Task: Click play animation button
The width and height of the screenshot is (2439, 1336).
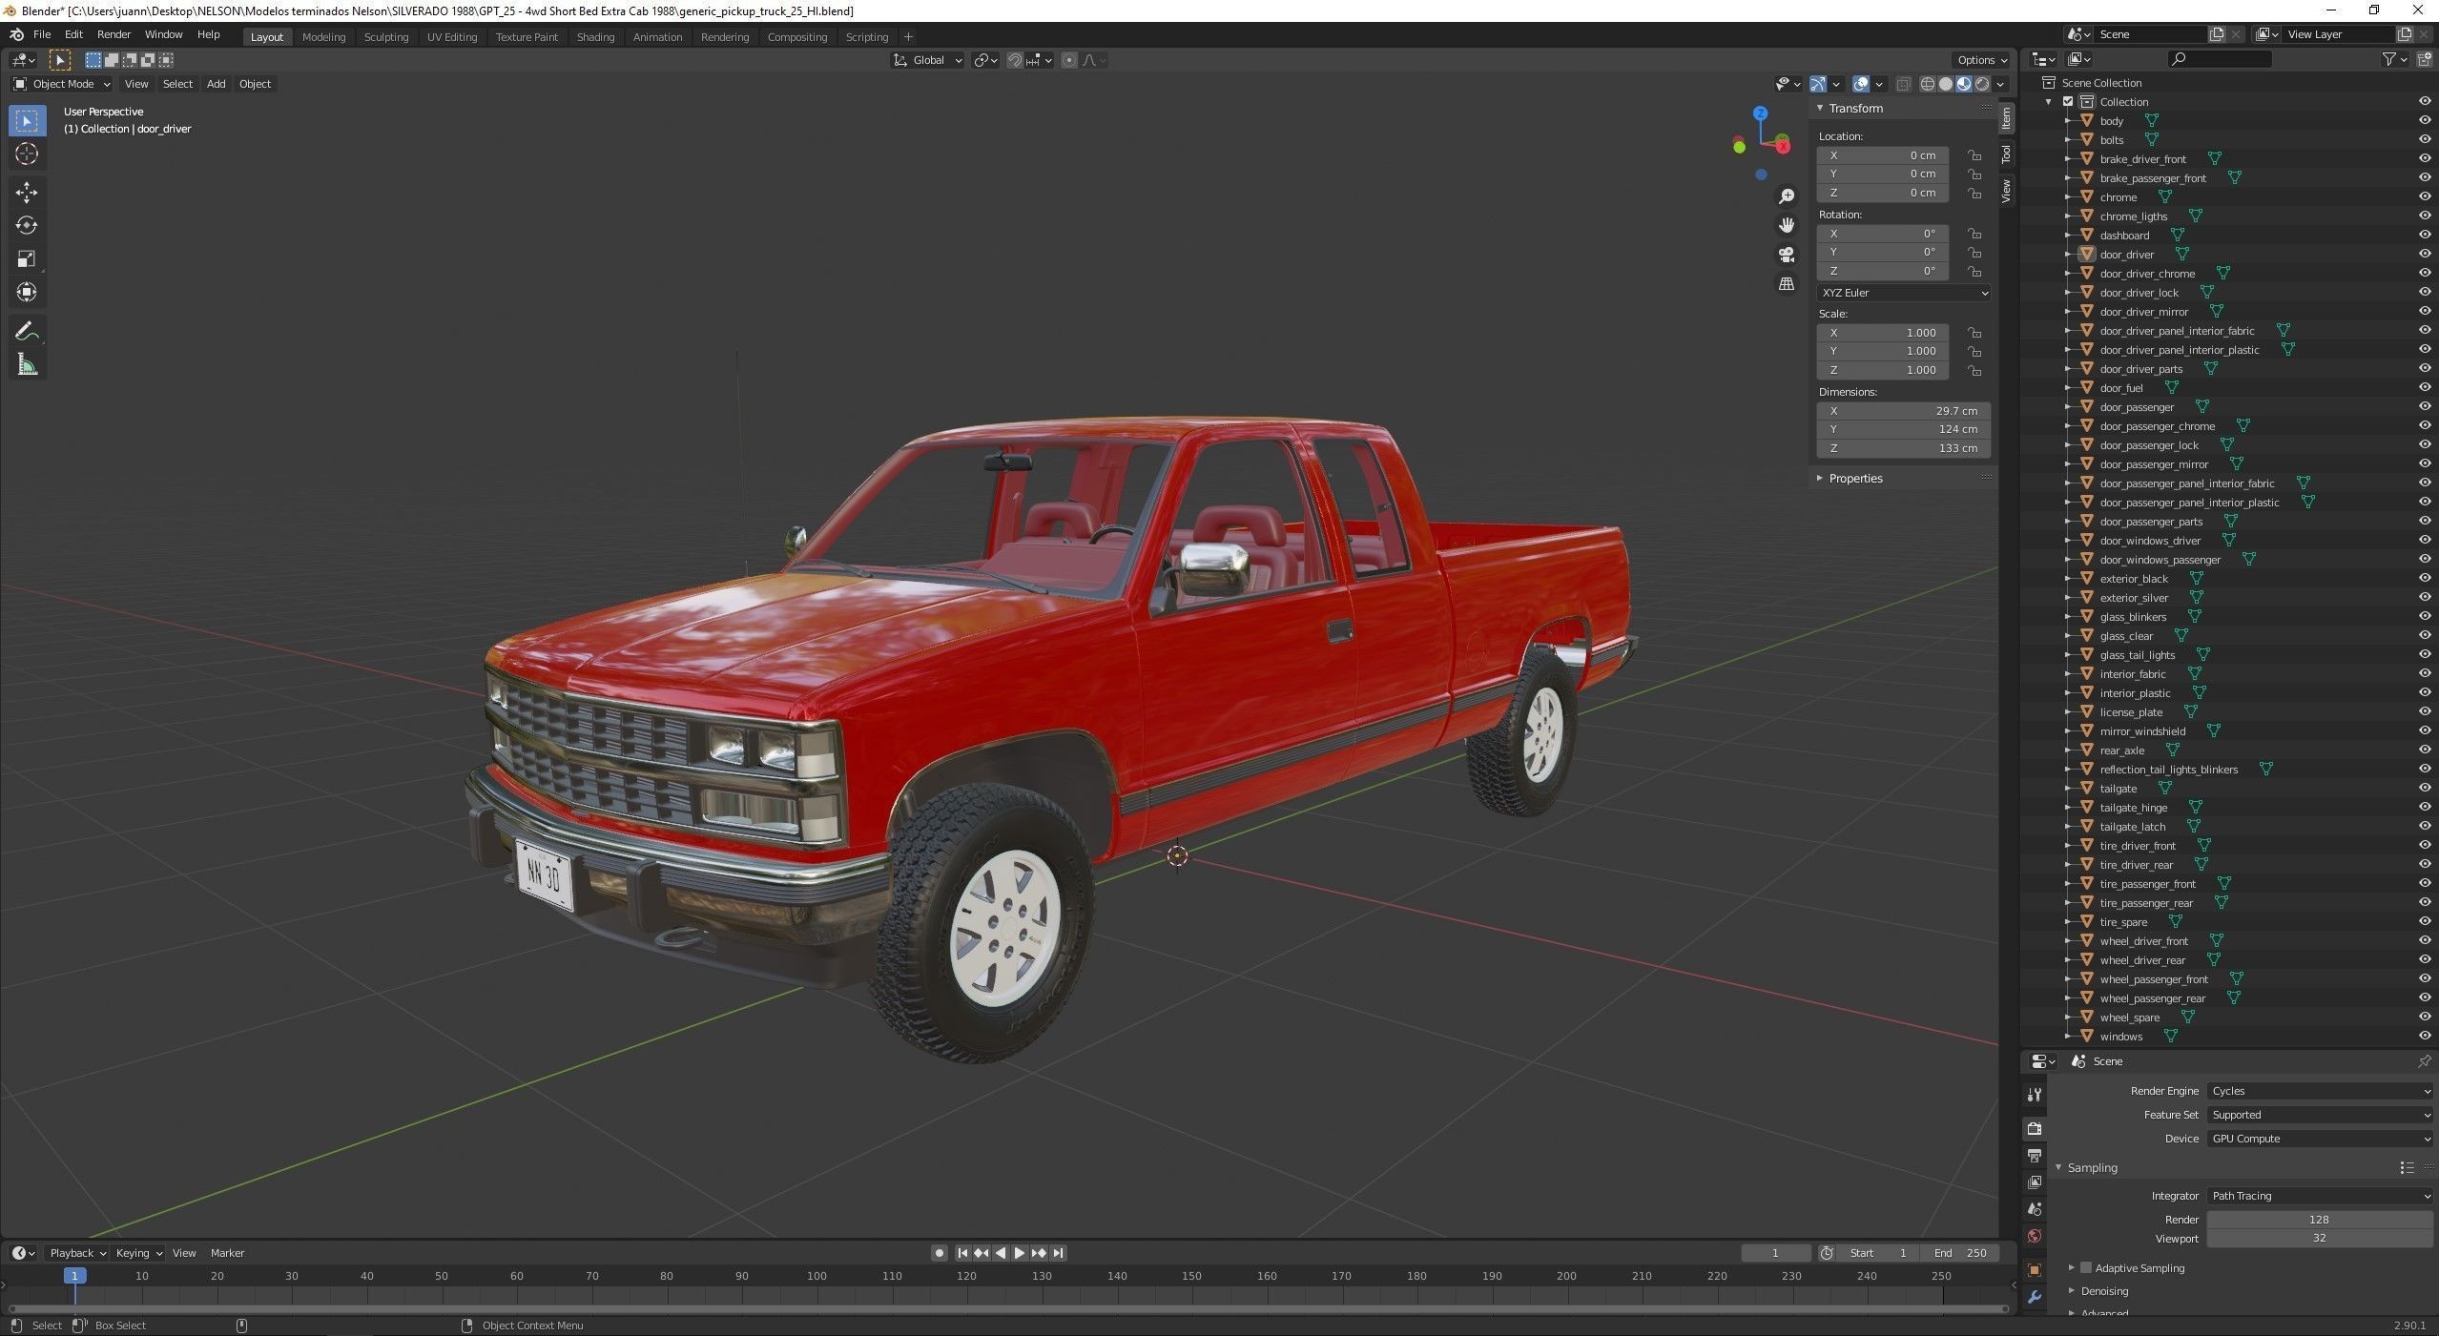Action: (x=1020, y=1253)
